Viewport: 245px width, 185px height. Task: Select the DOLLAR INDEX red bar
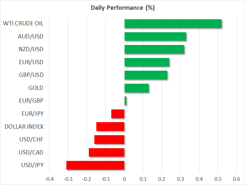[x=110, y=127]
